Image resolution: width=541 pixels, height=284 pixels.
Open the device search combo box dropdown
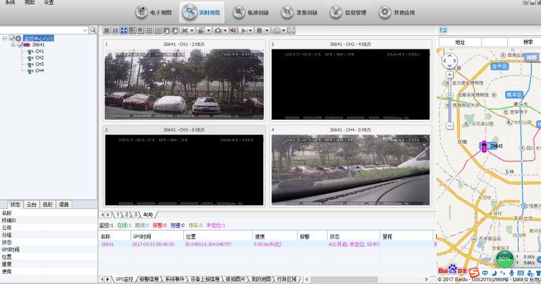pos(85,30)
